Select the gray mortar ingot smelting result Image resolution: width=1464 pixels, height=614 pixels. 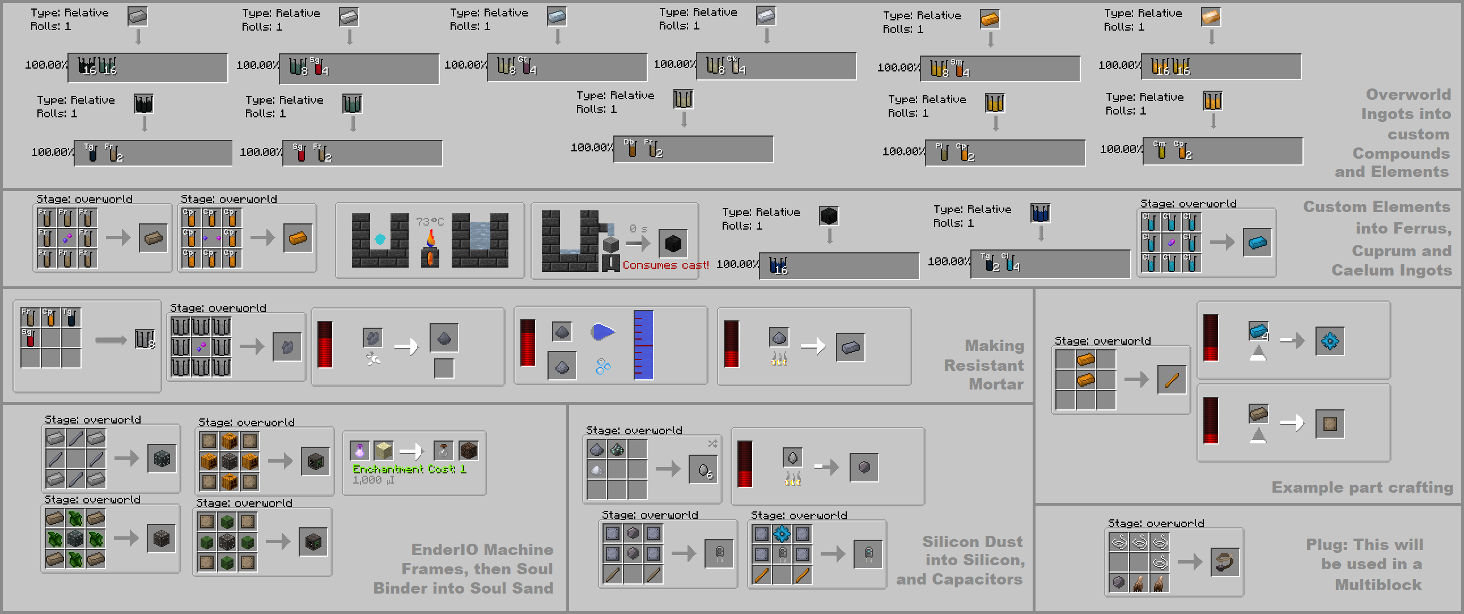(851, 347)
